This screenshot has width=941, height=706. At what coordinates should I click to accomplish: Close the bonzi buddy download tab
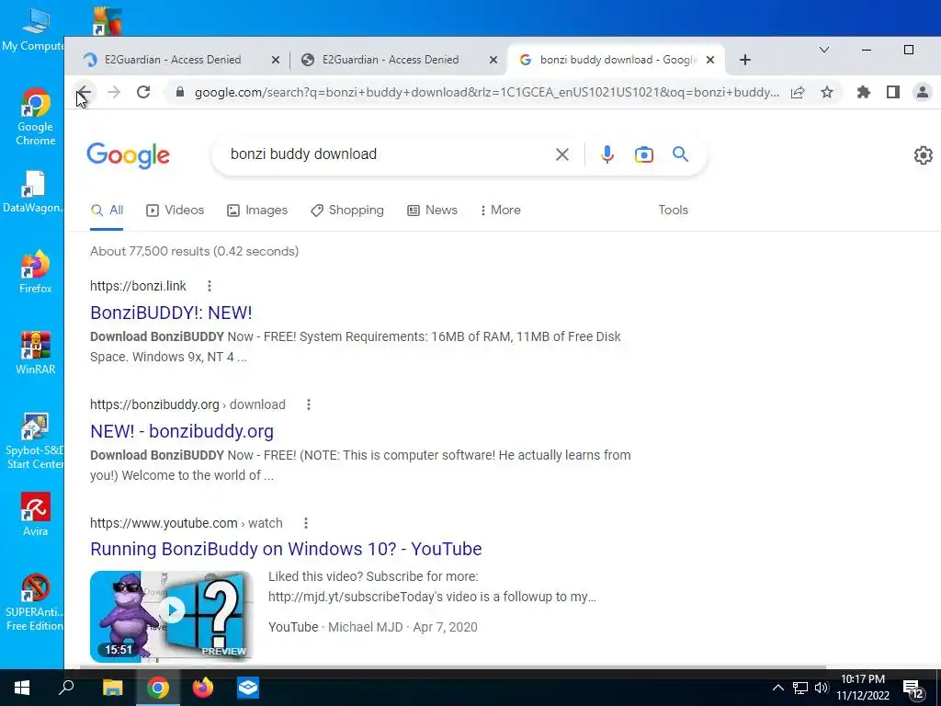coord(710,60)
